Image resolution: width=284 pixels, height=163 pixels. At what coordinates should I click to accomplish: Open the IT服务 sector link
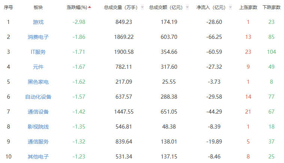[38, 52]
